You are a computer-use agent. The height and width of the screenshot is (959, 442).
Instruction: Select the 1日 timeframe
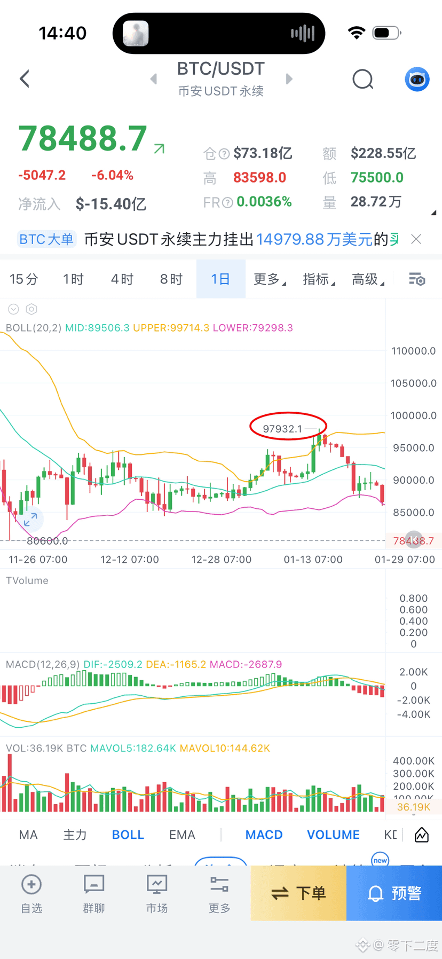click(220, 279)
